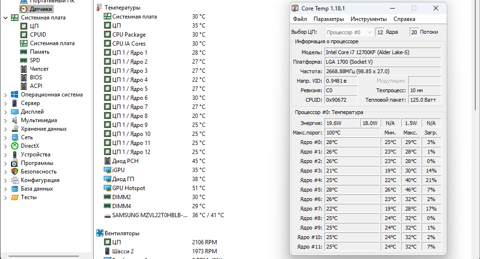Select the Память memory module icon
This screenshot has width=480, height=259.
[x=24, y=52]
